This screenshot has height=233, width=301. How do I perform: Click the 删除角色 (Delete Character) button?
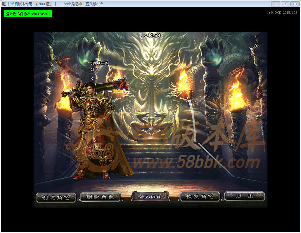(x=100, y=197)
